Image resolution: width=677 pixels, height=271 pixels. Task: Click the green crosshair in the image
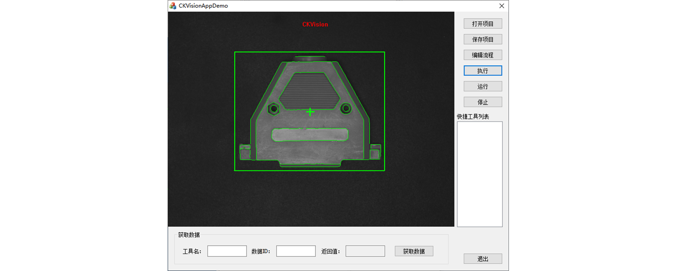(310, 112)
